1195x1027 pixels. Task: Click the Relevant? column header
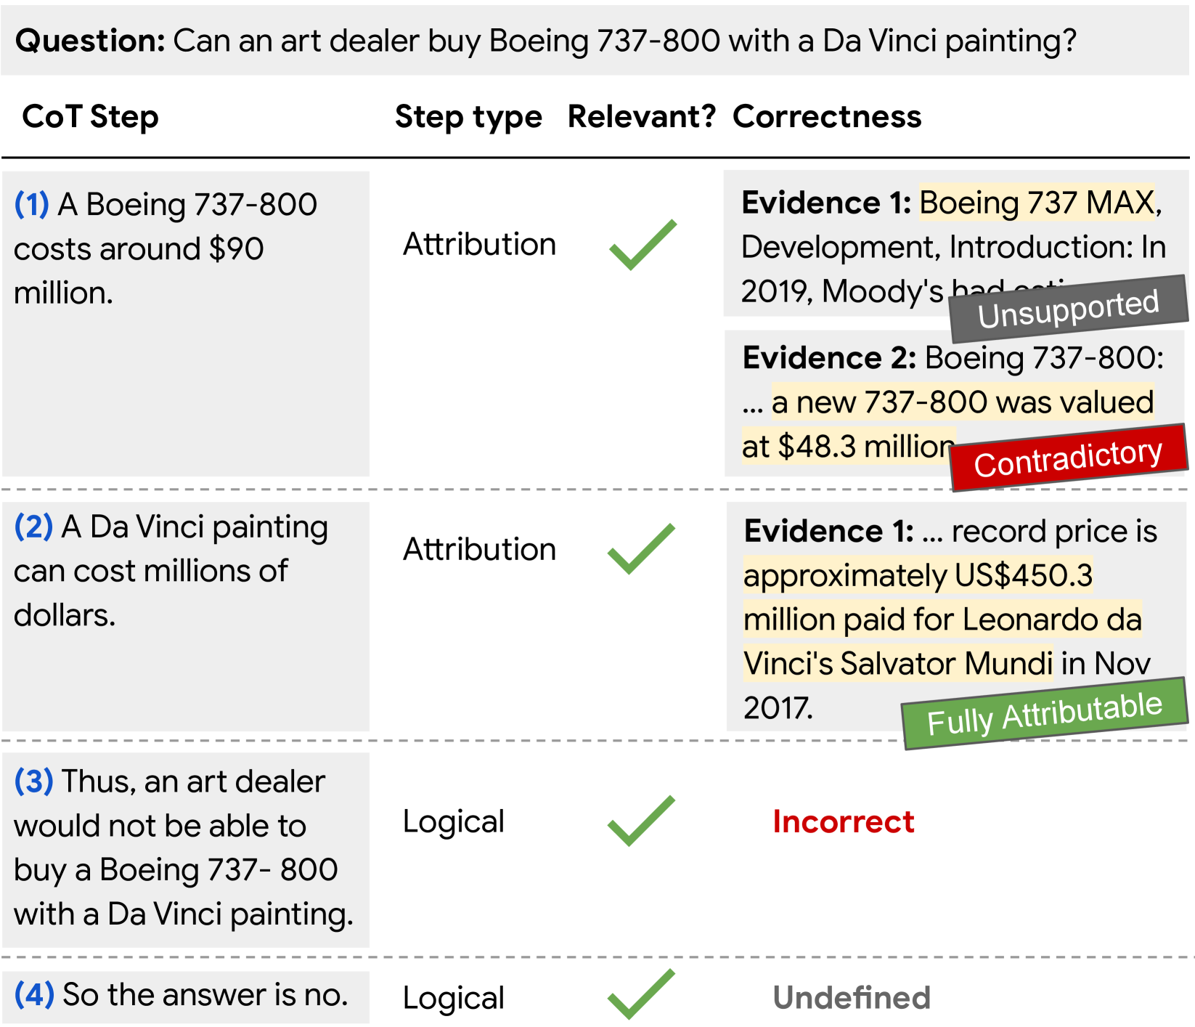click(x=642, y=117)
